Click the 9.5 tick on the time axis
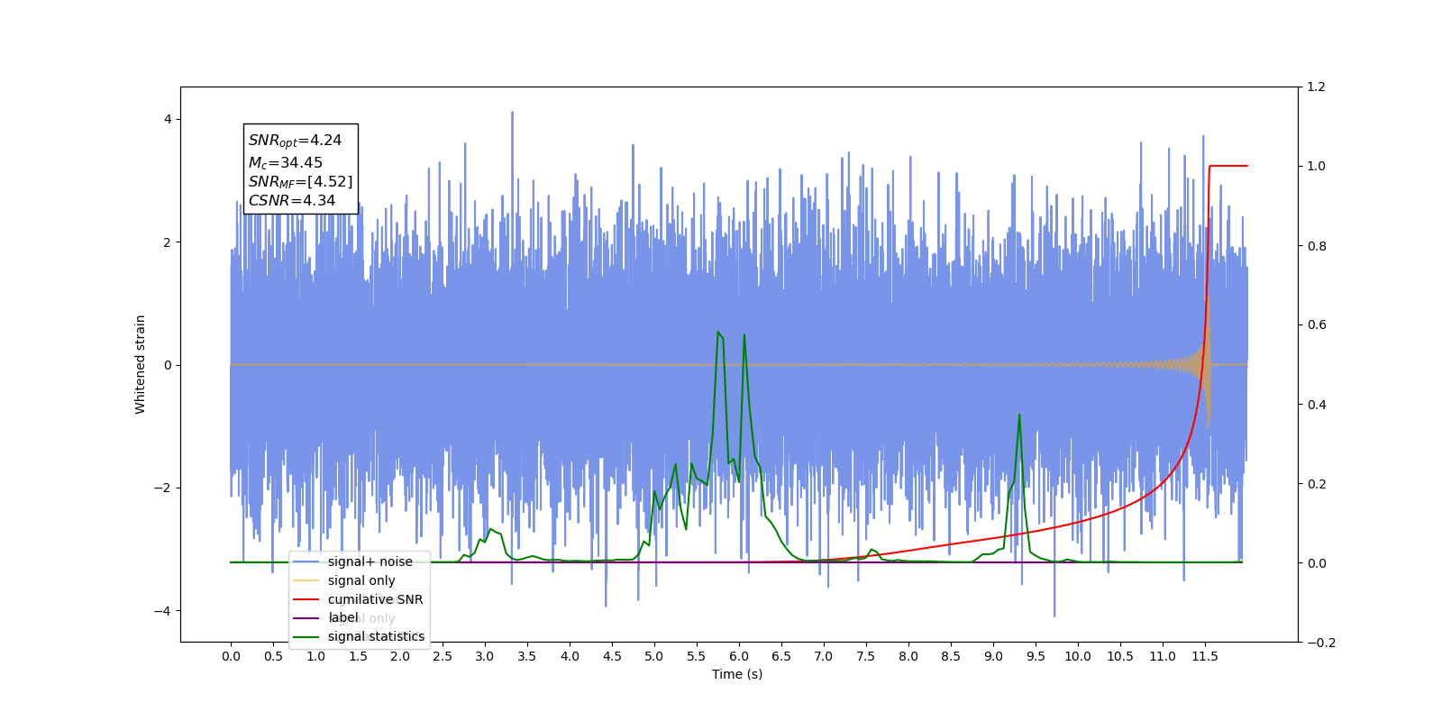 coord(1036,656)
